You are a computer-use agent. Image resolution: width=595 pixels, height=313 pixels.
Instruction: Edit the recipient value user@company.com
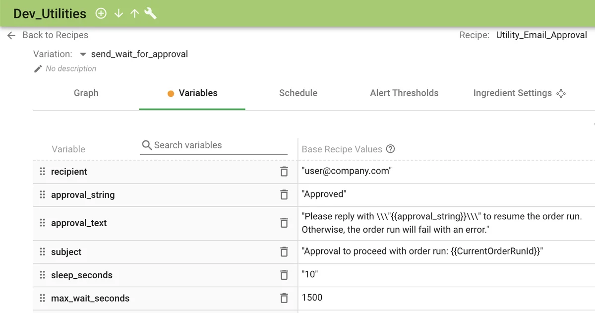click(347, 172)
